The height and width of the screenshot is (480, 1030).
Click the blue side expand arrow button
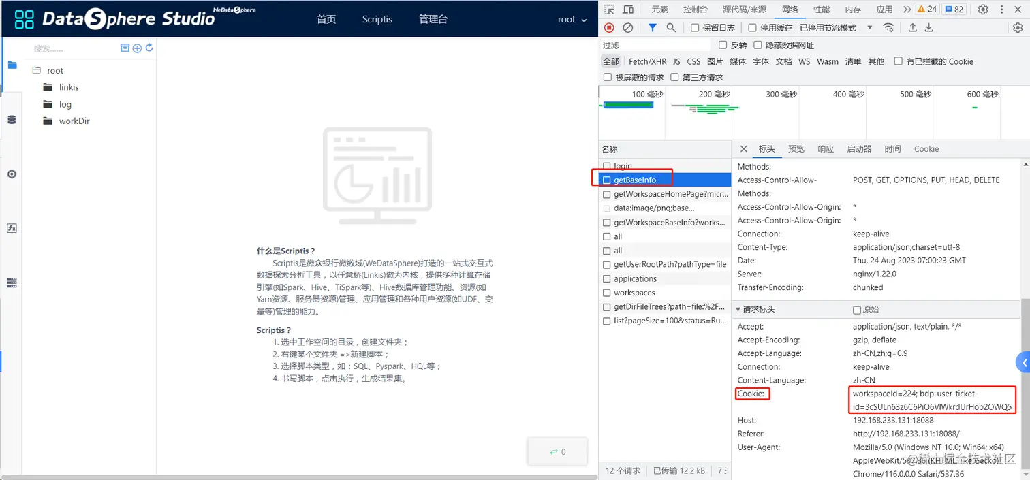[1023, 362]
